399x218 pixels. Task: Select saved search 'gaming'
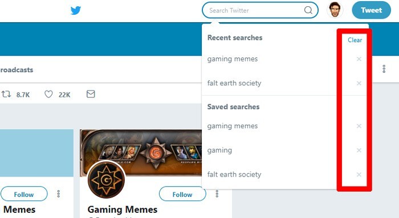point(219,150)
